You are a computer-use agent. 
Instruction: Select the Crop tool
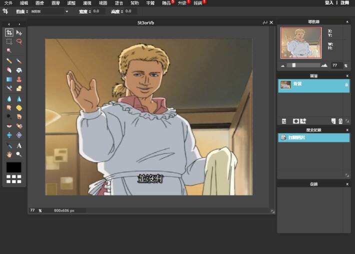point(9,32)
